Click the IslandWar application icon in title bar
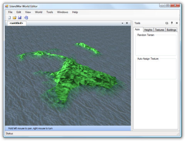185x141 pixels. click(7, 6)
